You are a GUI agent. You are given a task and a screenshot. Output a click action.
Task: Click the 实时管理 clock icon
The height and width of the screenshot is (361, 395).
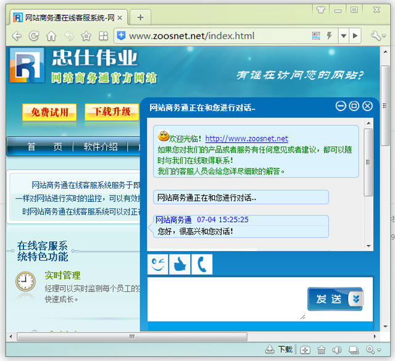25,281
